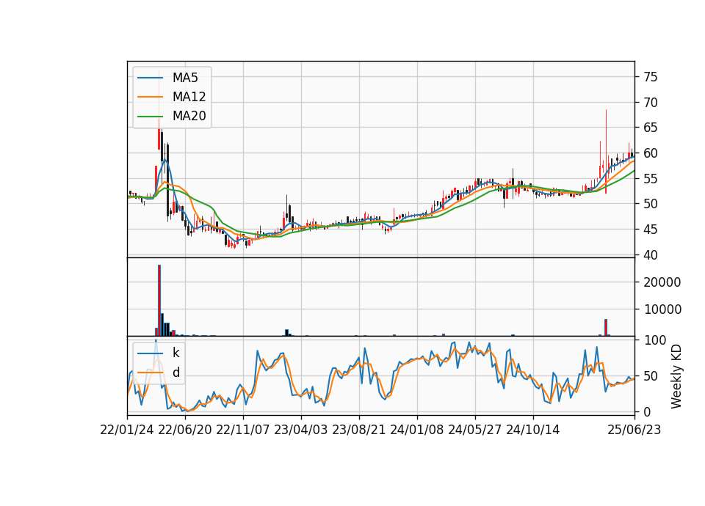Click the green MA20 legend line sample
Screen dimensions: 705x506
[150, 117]
